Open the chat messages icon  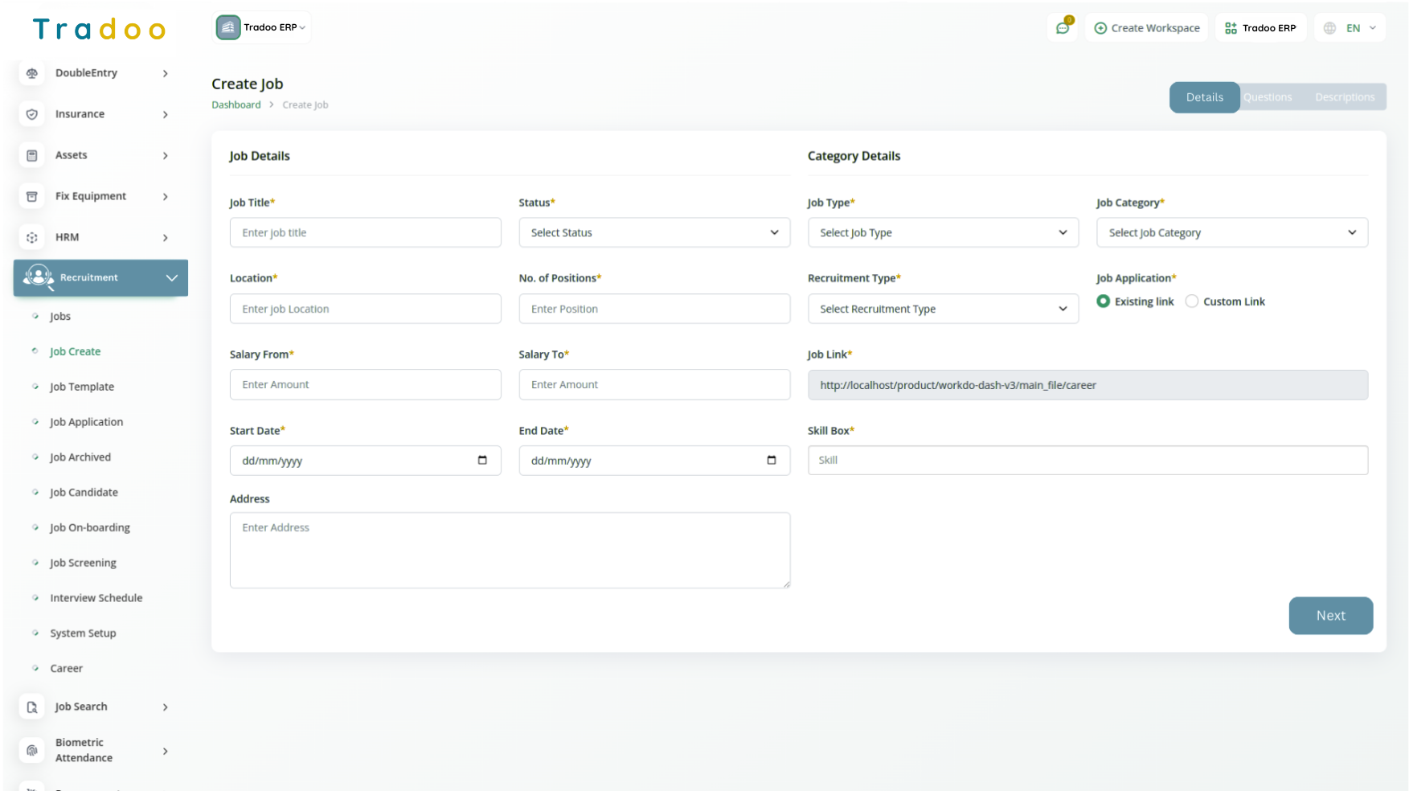click(1063, 28)
